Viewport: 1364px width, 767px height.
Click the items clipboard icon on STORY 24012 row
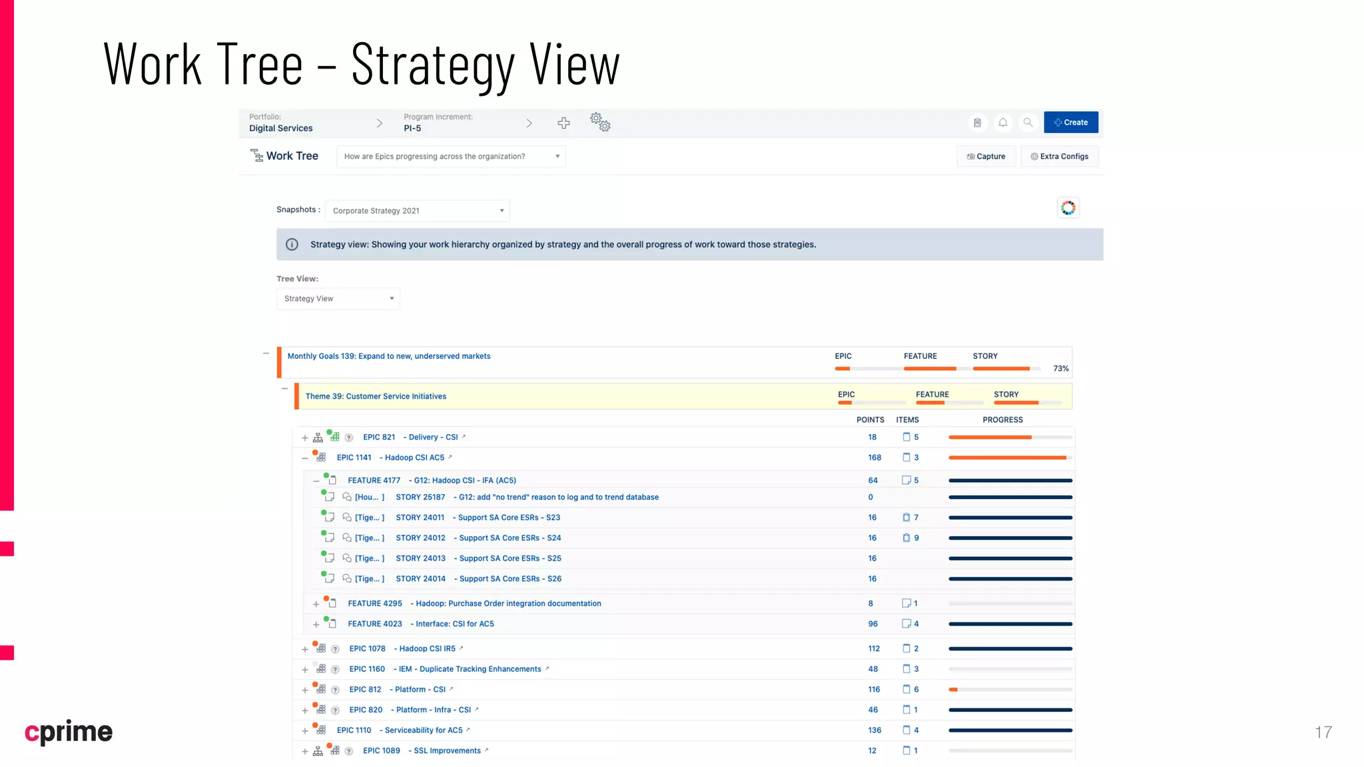click(906, 538)
